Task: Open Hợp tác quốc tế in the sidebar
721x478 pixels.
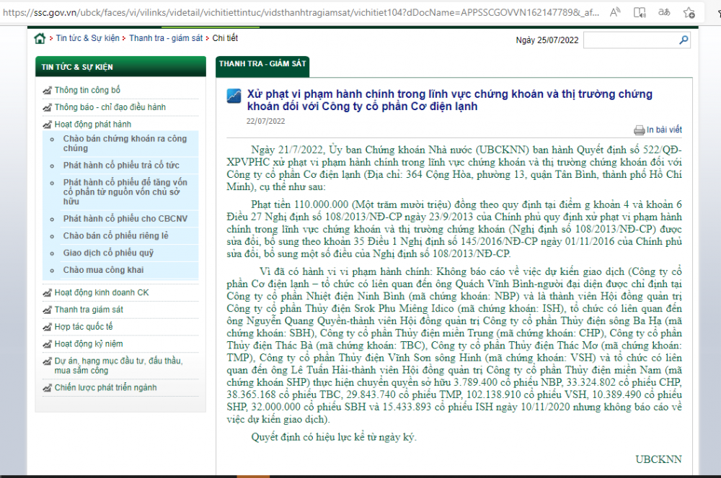Action: 84,327
